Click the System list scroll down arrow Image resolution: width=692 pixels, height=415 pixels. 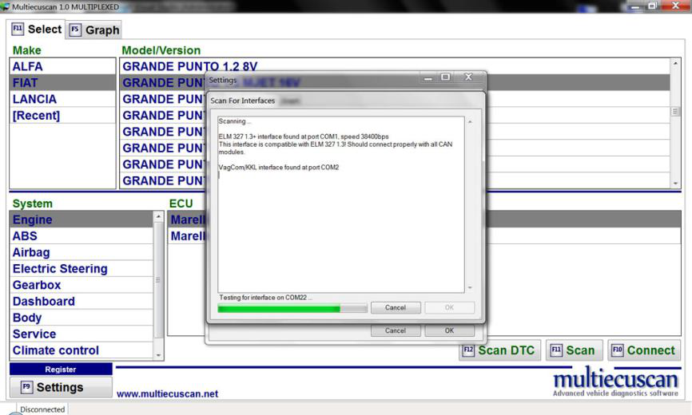158,354
